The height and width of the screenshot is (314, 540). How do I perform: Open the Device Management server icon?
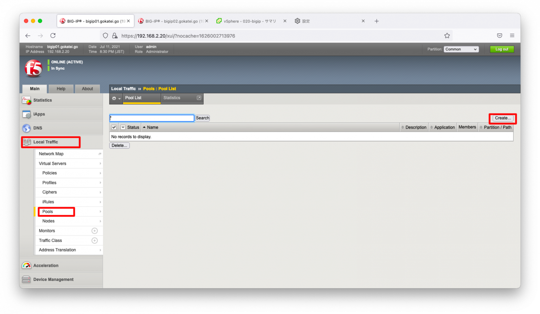point(26,280)
